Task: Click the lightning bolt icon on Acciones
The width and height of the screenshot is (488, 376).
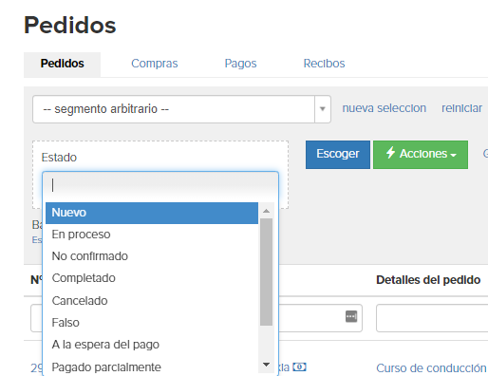Action: click(390, 153)
